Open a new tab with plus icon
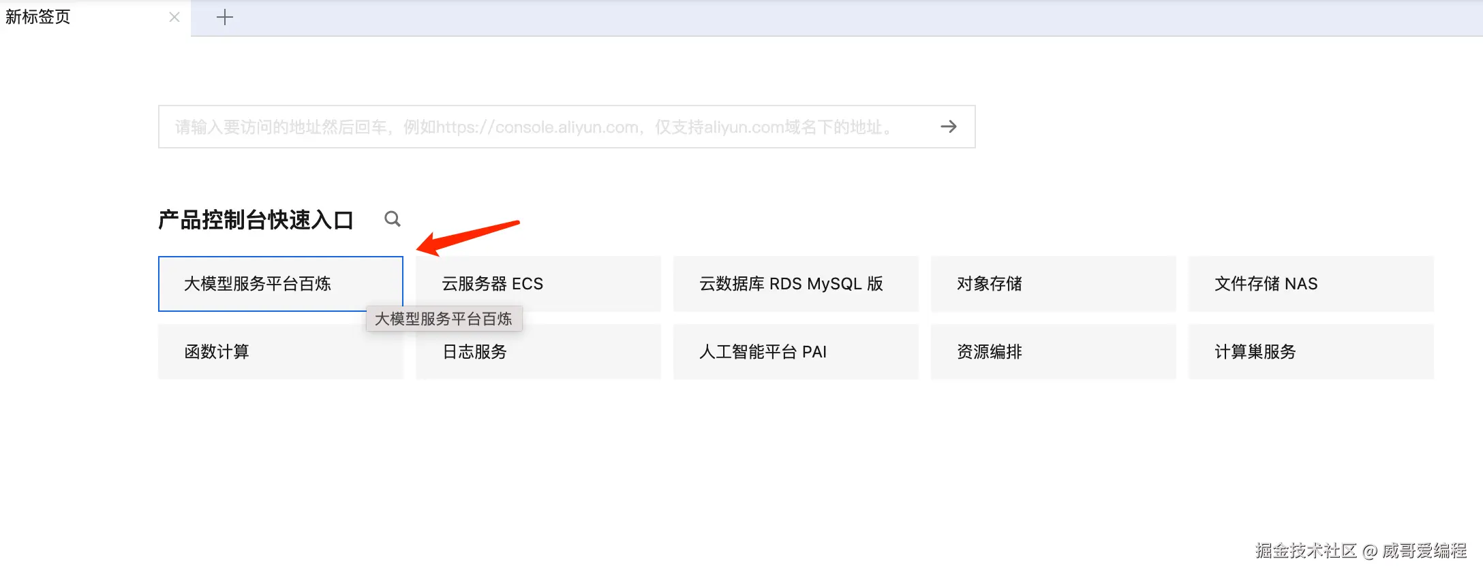Image resolution: width=1483 pixels, height=576 pixels. coord(225,18)
